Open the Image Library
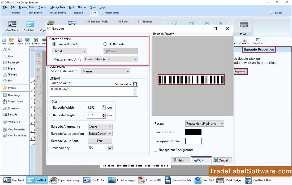The width and height of the screenshot is (292, 185). [x=13, y=101]
